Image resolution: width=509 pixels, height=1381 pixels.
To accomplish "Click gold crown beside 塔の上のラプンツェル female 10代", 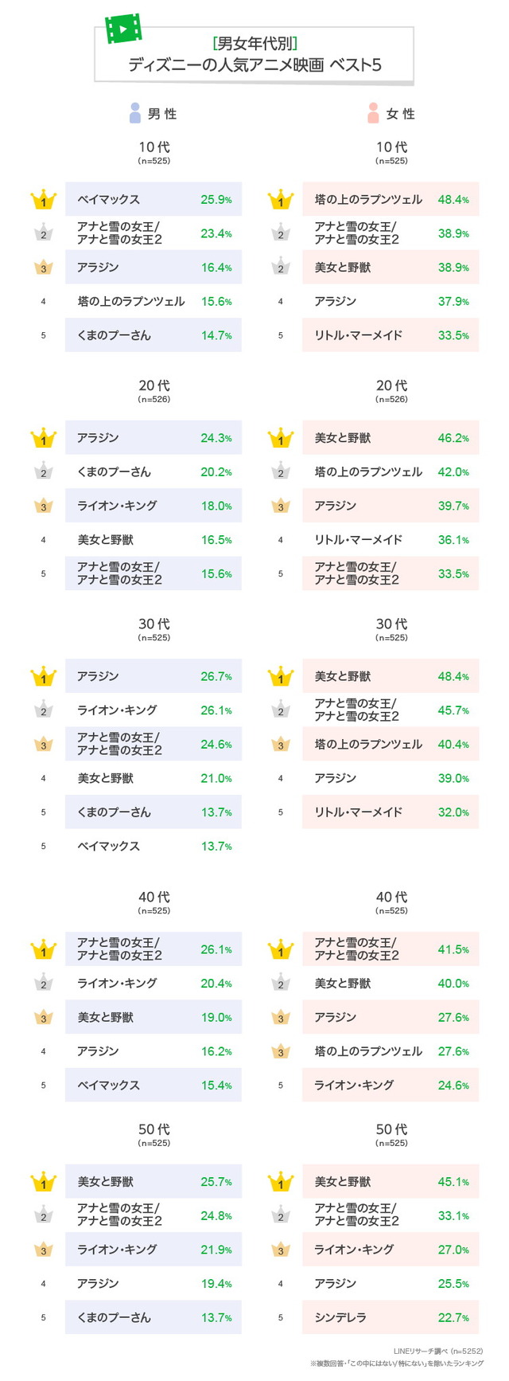I will point(281,200).
